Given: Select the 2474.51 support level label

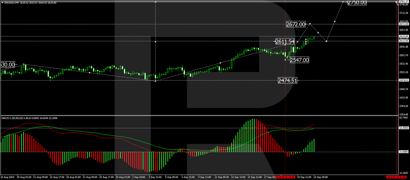Looking at the screenshot, I should click(287, 80).
